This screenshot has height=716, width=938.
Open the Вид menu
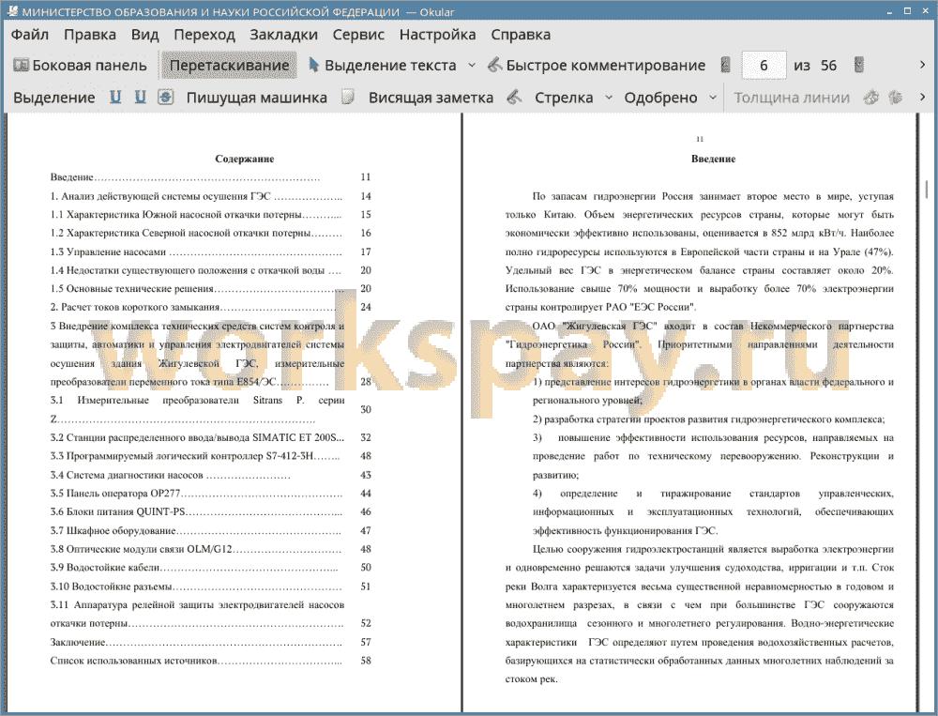tap(144, 35)
